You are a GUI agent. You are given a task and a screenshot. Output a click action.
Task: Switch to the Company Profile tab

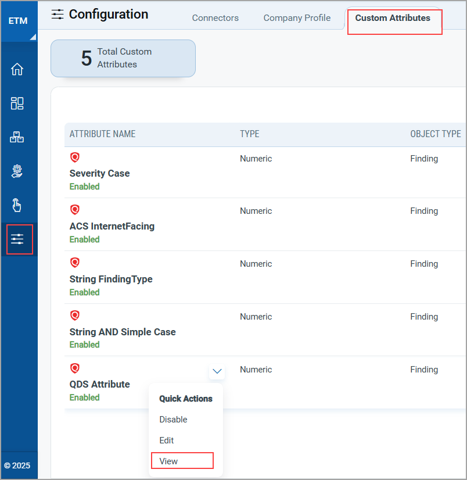click(x=297, y=18)
